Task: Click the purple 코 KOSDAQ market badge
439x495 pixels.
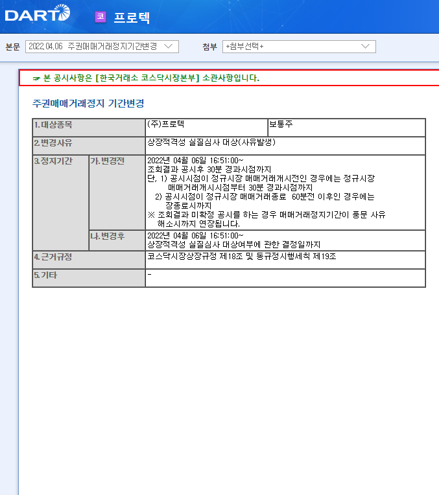Action: tap(101, 17)
